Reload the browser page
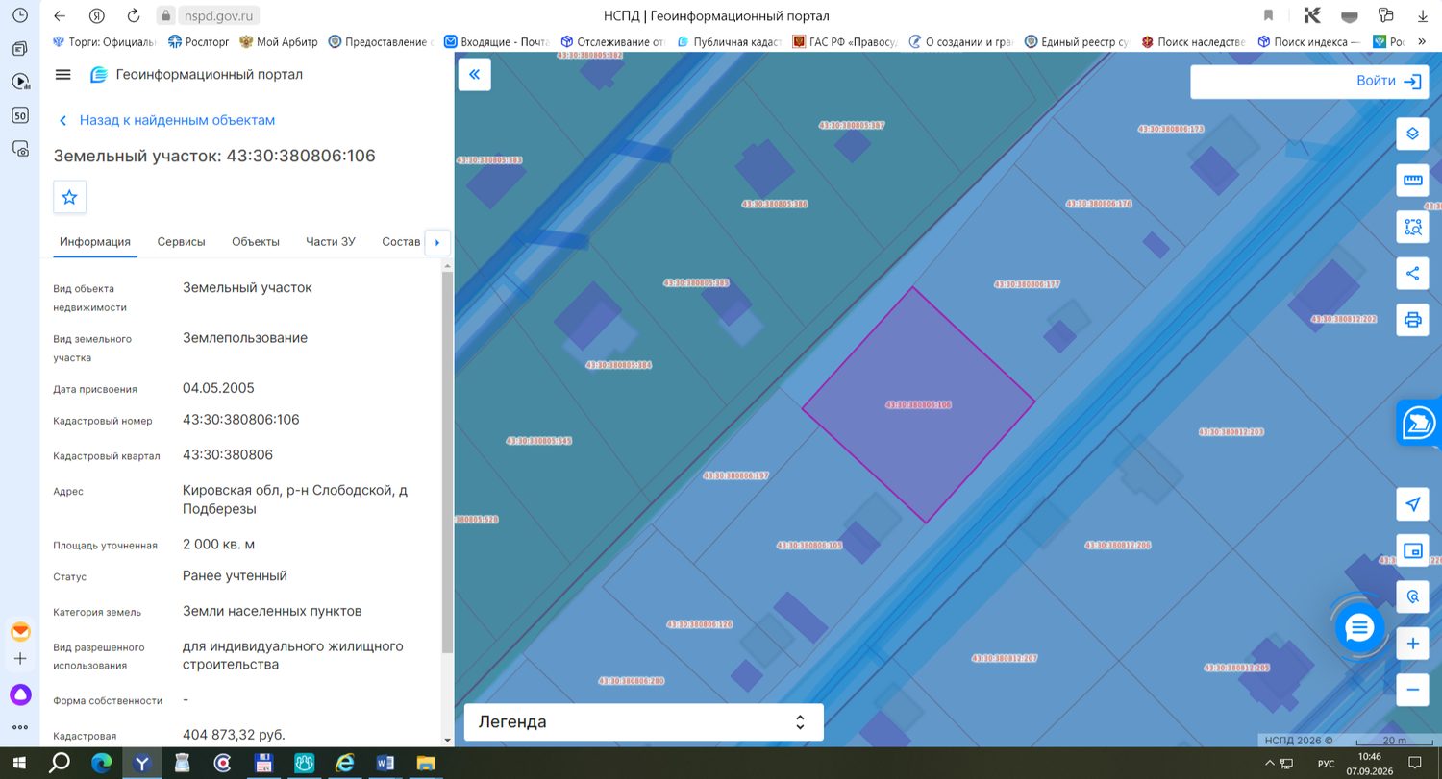 [134, 15]
